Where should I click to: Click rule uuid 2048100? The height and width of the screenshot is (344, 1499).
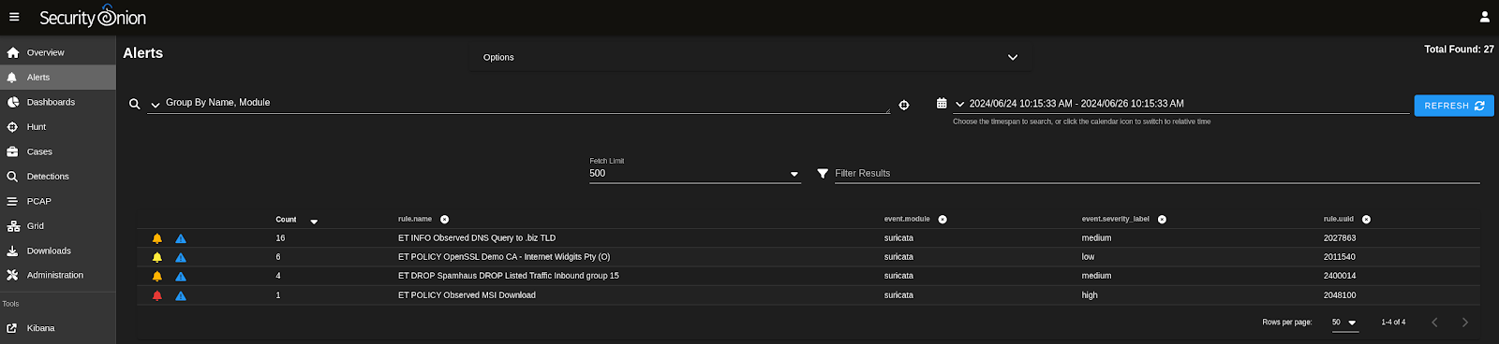pos(1340,295)
